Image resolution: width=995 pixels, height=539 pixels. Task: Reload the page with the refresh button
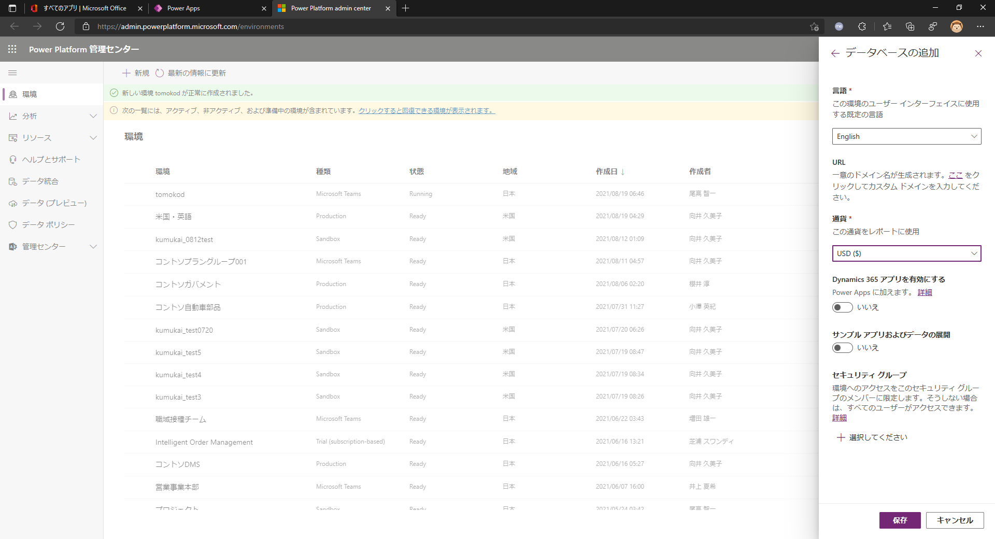(x=60, y=26)
